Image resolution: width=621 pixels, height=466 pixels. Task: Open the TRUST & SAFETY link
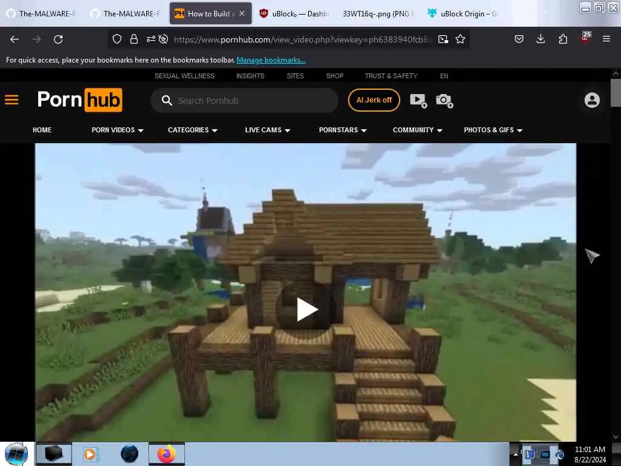click(391, 76)
